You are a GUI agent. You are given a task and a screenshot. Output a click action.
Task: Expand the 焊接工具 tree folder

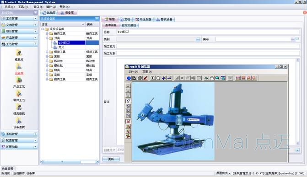point(47,52)
